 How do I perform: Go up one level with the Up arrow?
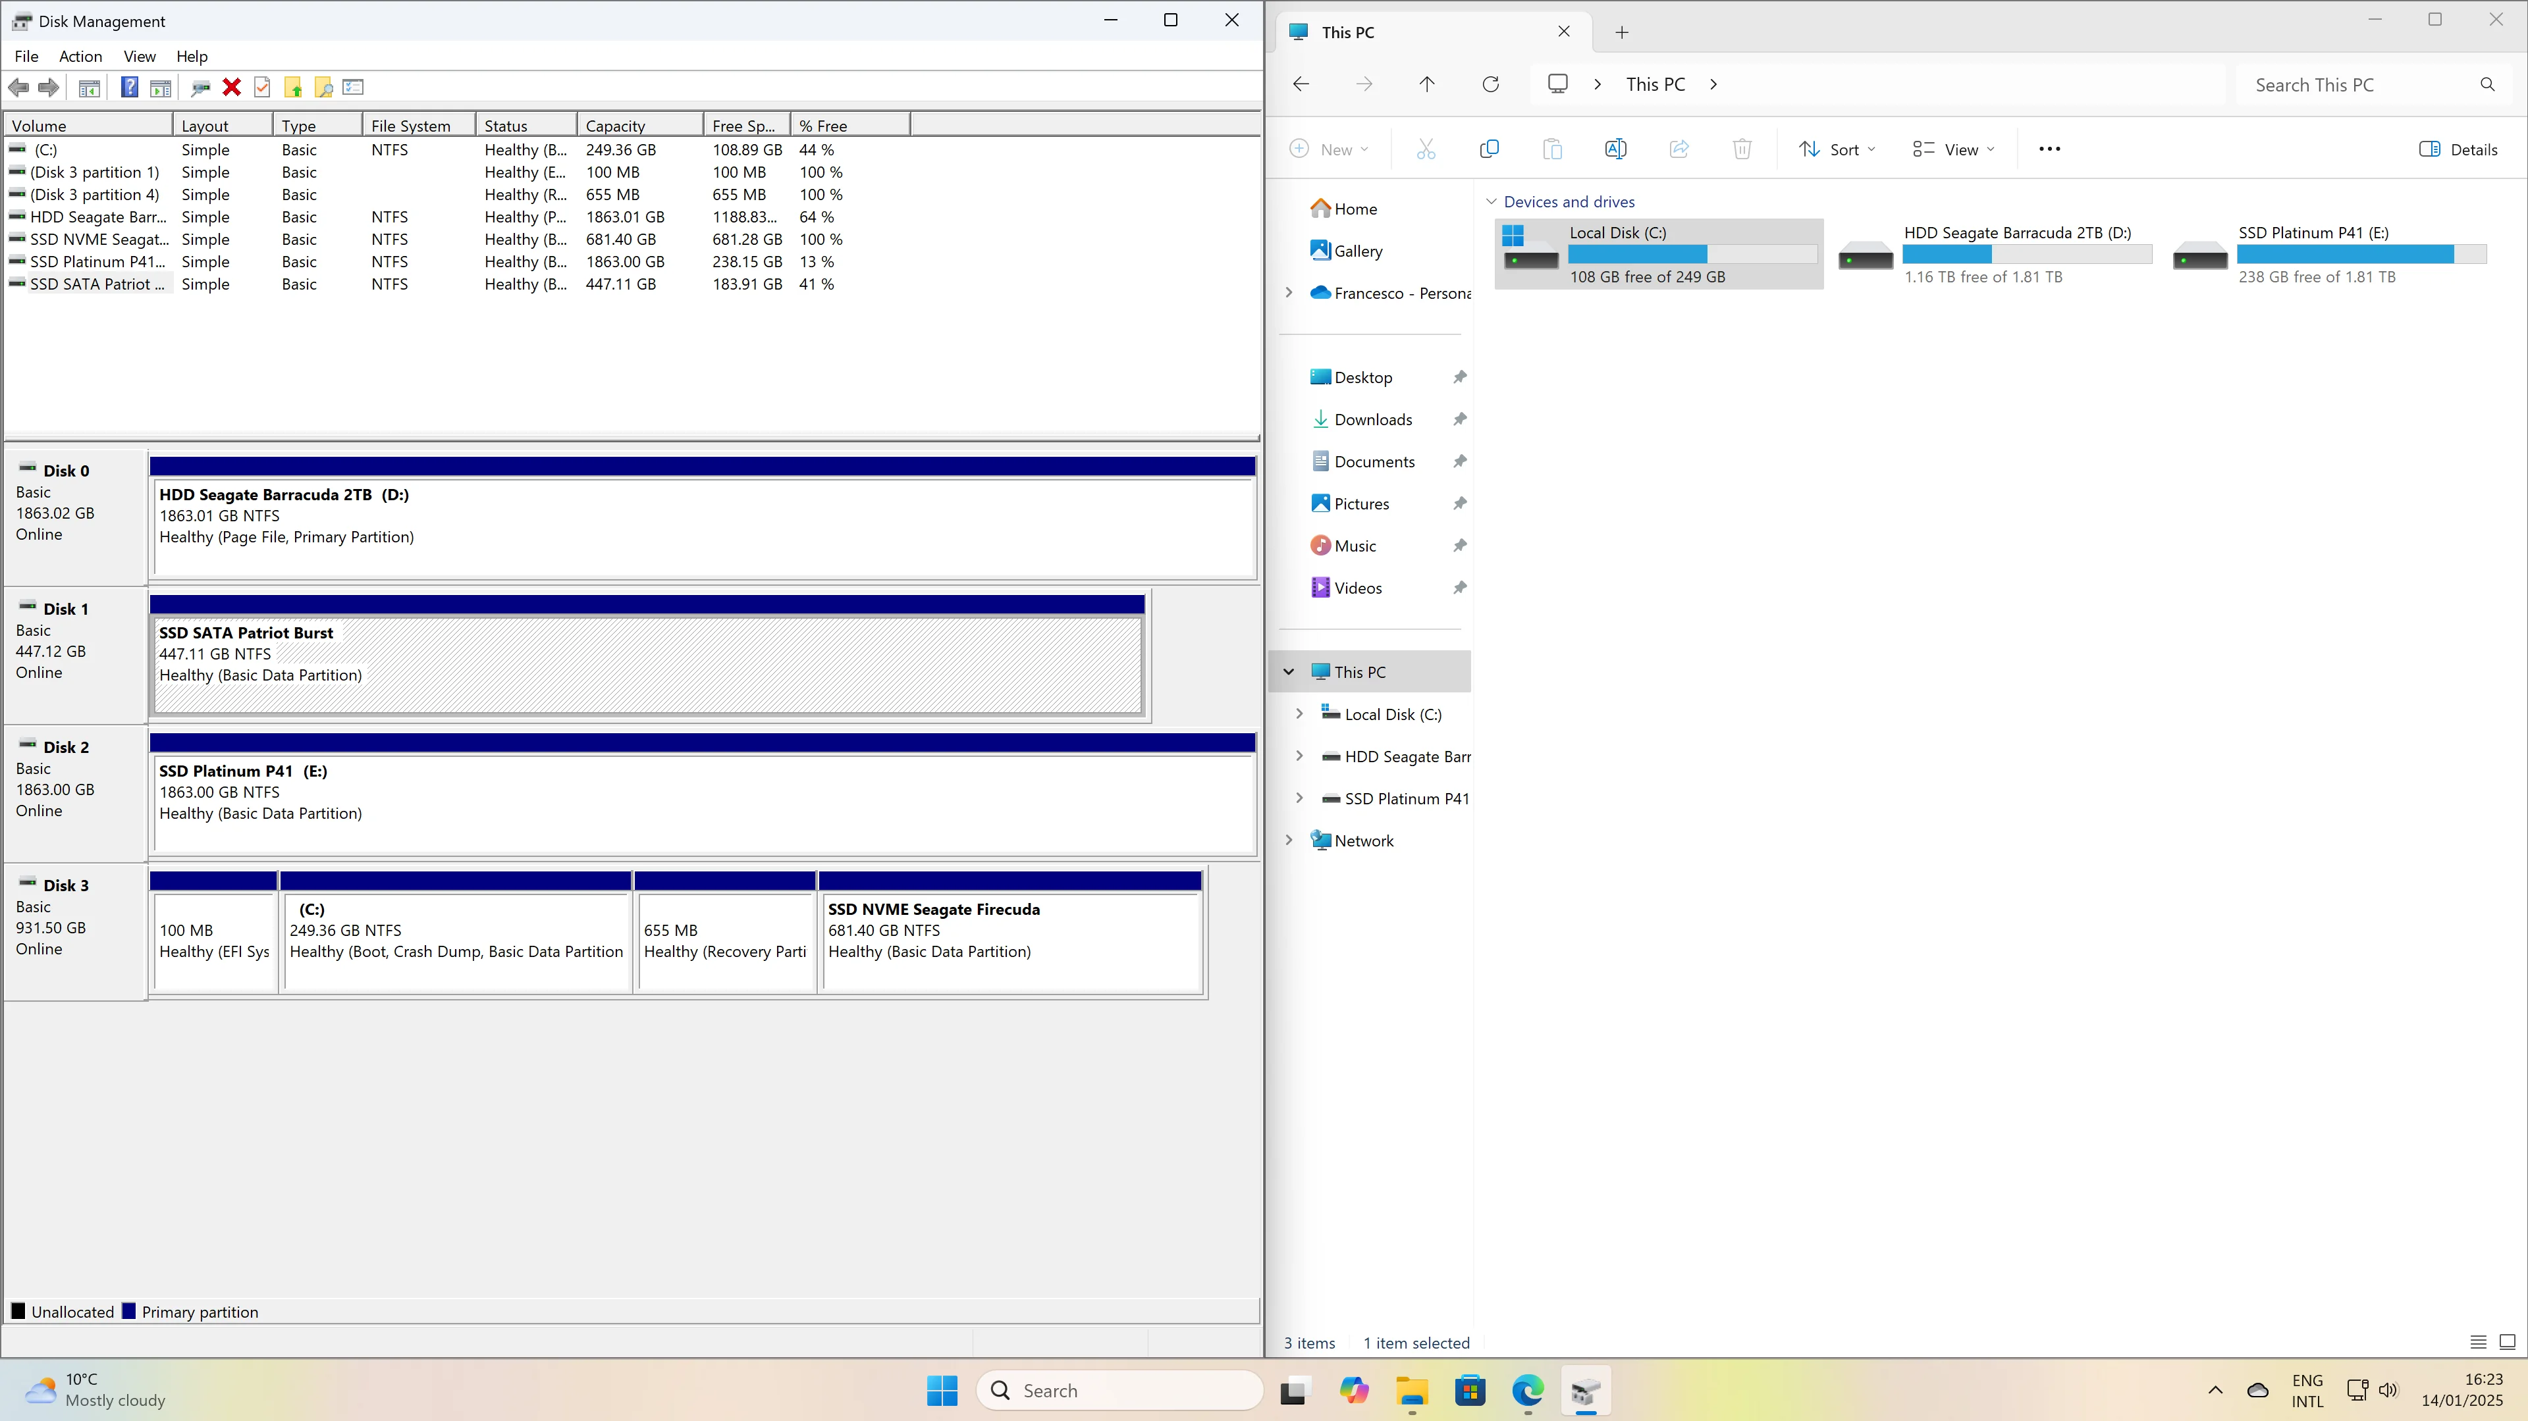pyautogui.click(x=1427, y=84)
